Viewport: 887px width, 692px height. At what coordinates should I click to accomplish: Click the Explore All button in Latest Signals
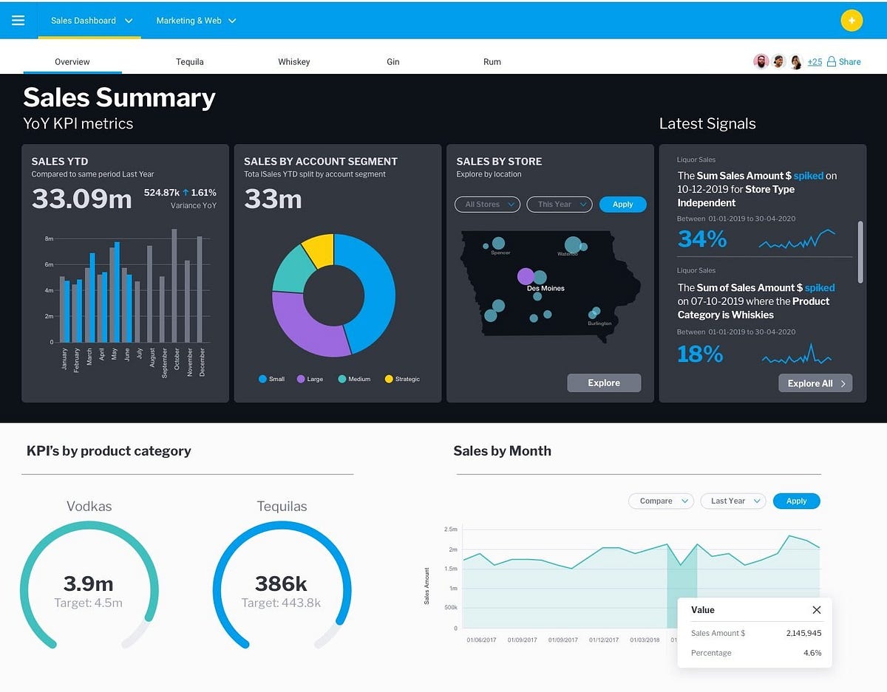[x=815, y=383]
